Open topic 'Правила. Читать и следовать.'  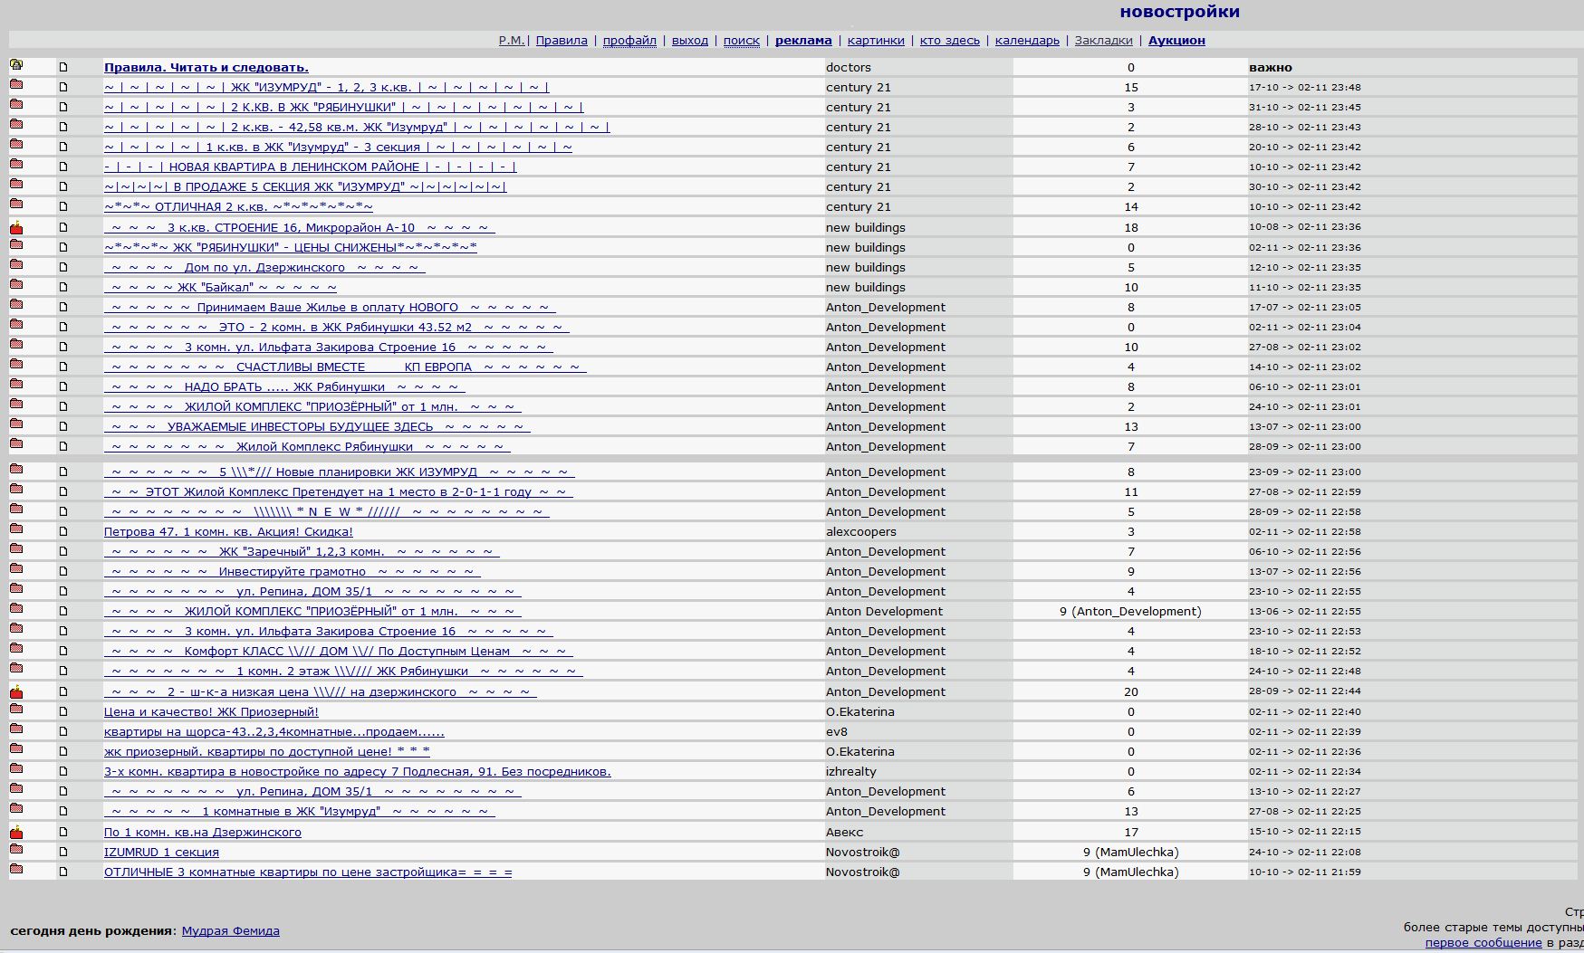pyautogui.click(x=206, y=68)
